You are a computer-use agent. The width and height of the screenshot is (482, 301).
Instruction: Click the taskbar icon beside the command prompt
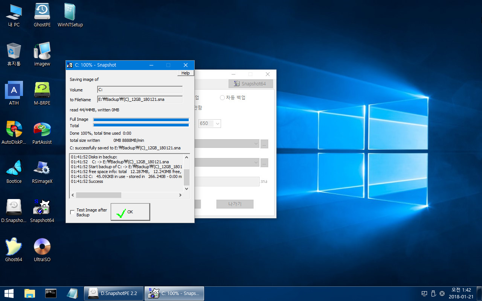[72, 293]
